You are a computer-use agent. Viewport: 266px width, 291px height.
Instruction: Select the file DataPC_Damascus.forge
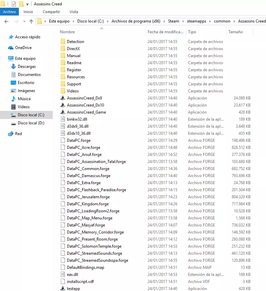coord(88,175)
